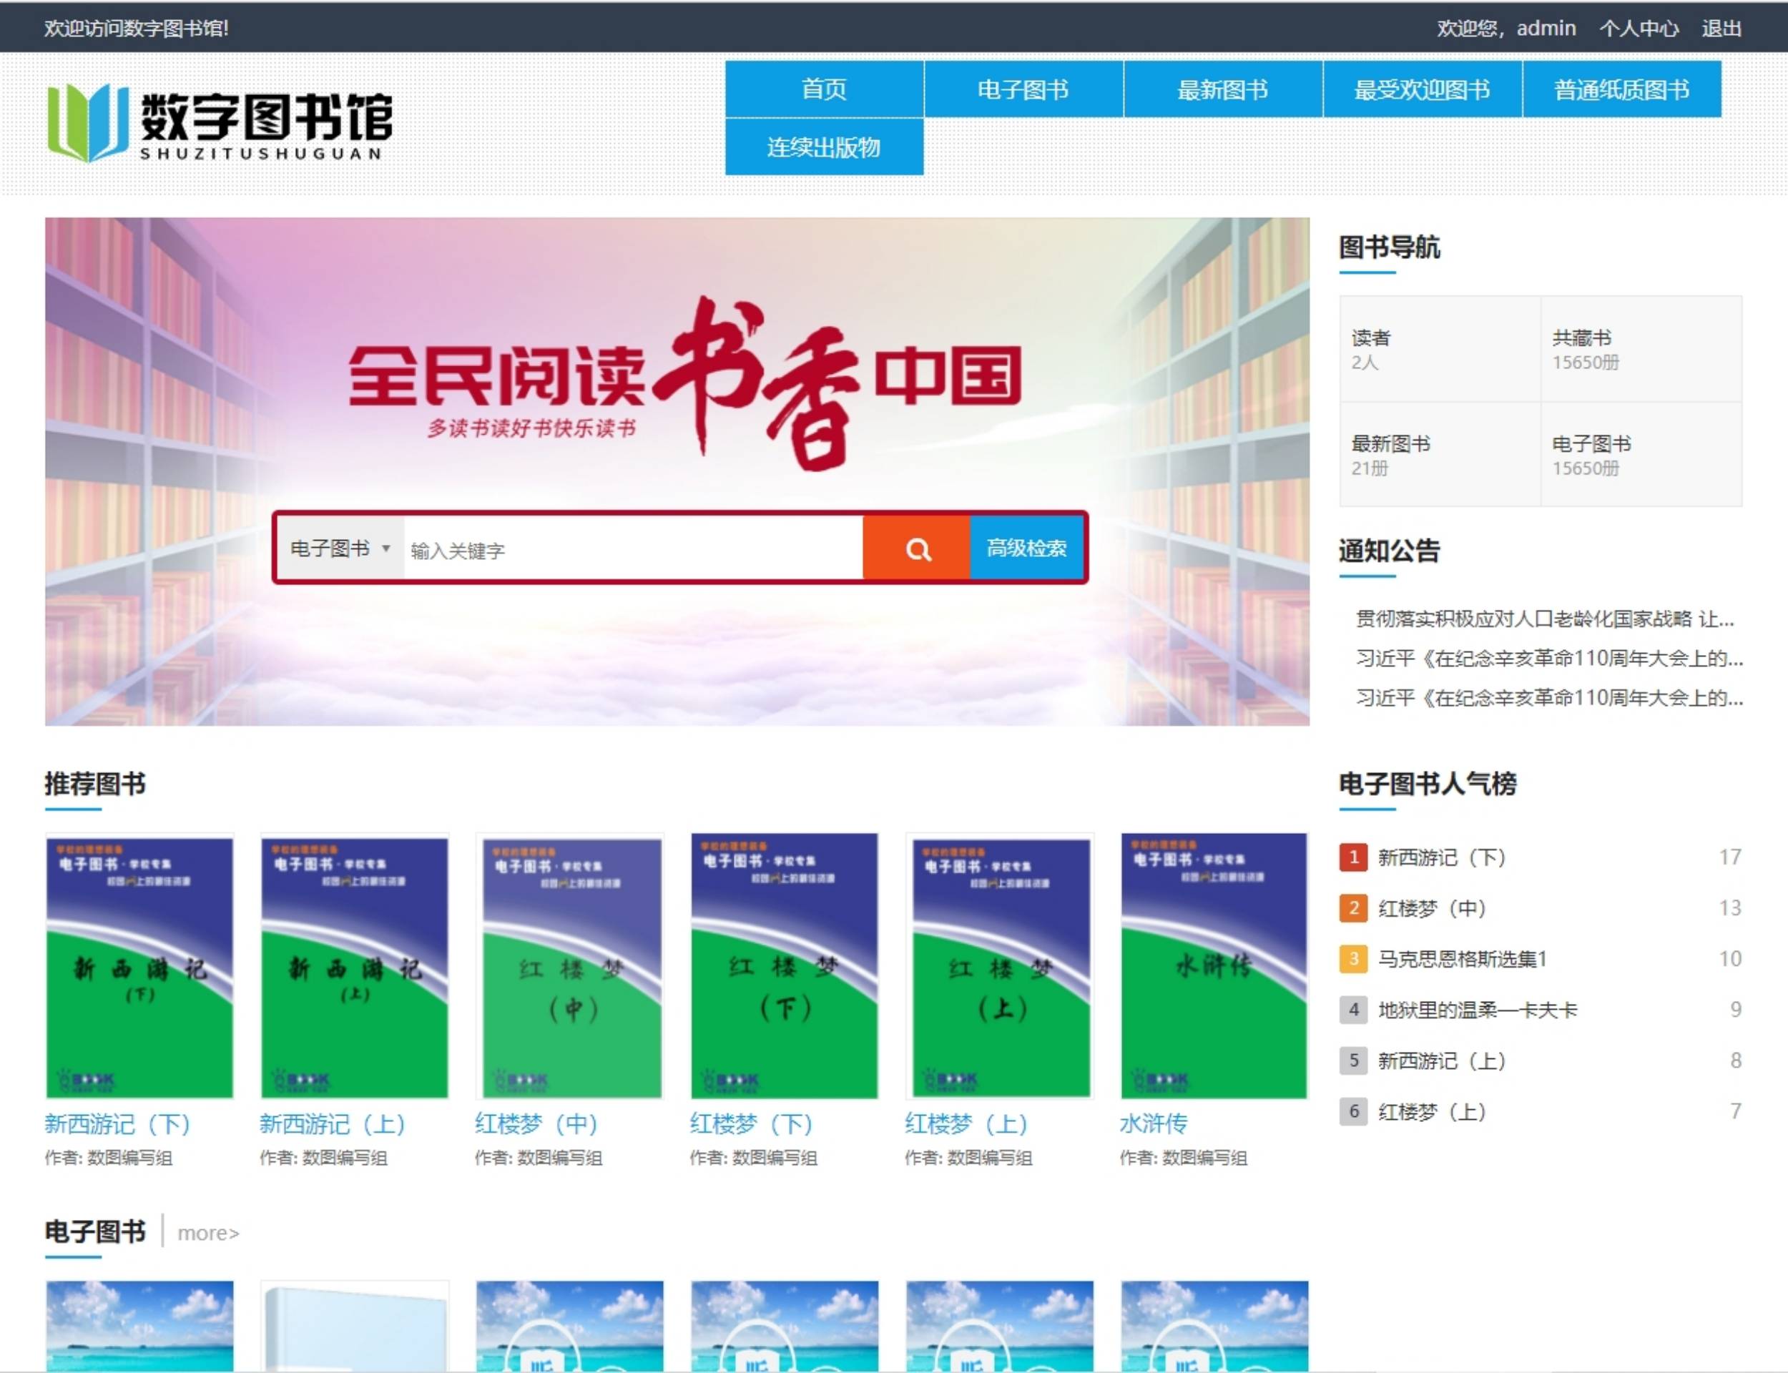Click the 红楼梦（中）book title link

tap(536, 1123)
